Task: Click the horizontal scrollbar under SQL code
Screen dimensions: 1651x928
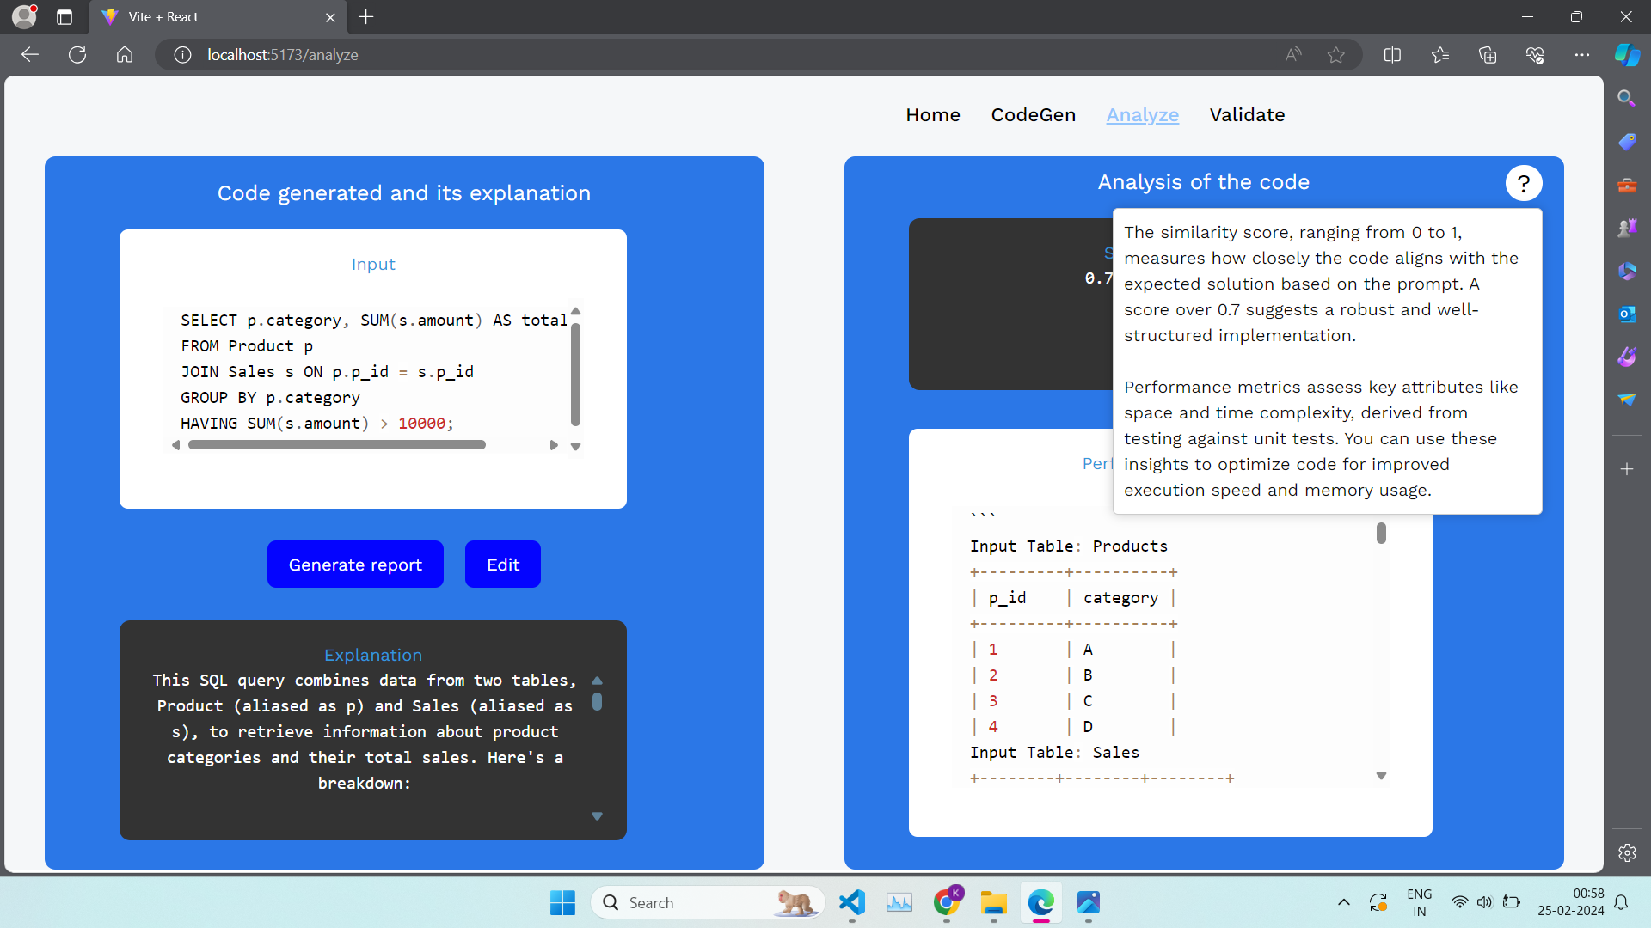Action: [x=337, y=445]
